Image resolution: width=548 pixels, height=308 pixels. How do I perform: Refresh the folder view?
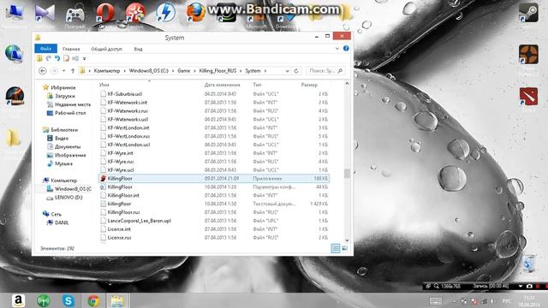[296, 71]
